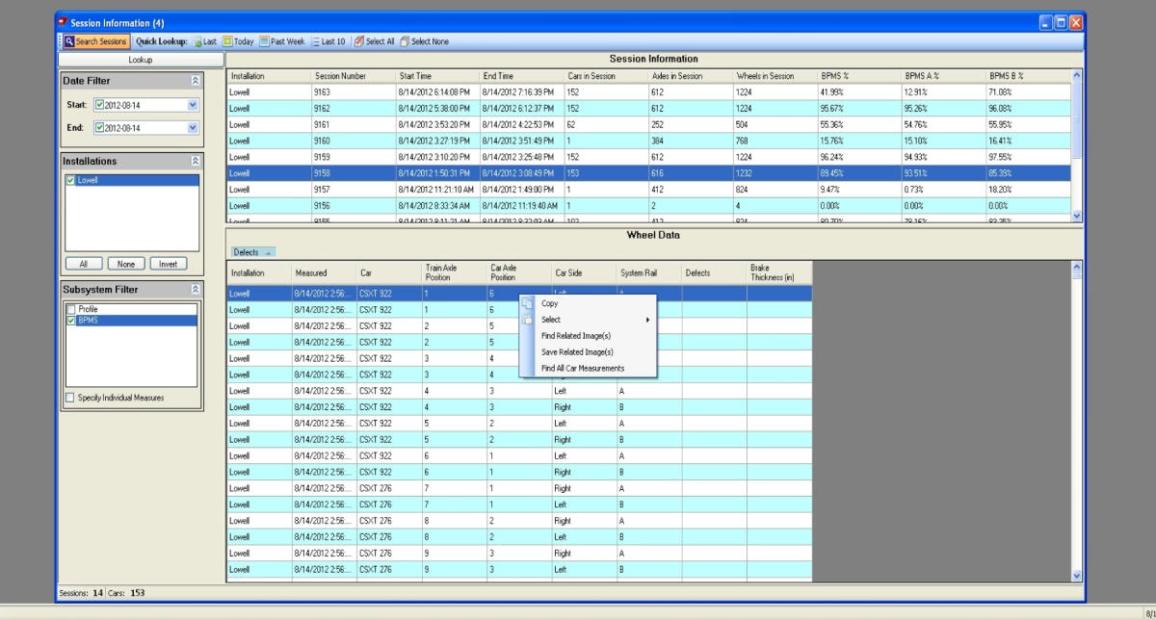1156x620 pixels.
Task: Click down arrow of Wheel Data scrollbar
Action: coord(1077,576)
